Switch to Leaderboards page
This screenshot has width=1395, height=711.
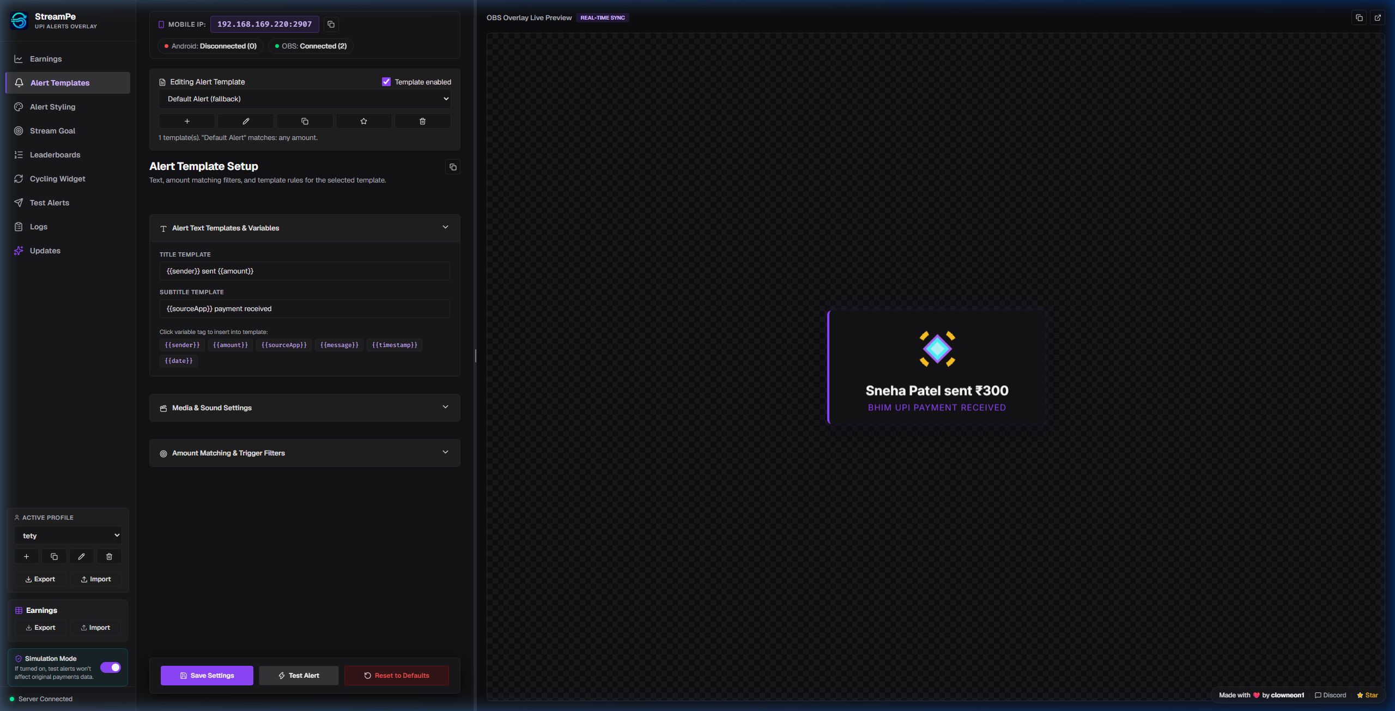click(x=68, y=155)
